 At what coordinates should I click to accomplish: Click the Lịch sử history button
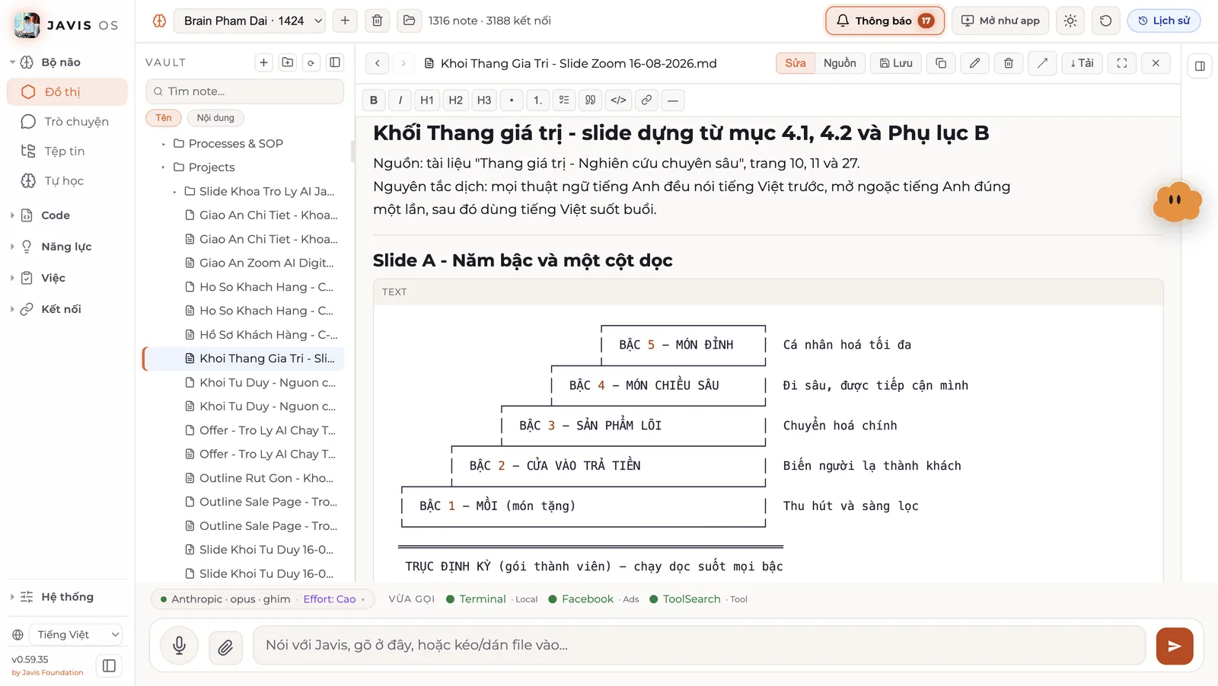point(1164,21)
